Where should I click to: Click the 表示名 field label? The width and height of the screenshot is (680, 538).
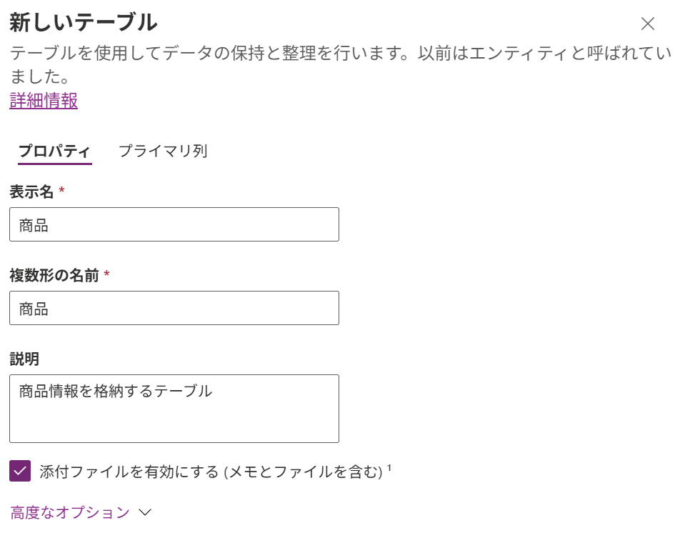tap(31, 191)
